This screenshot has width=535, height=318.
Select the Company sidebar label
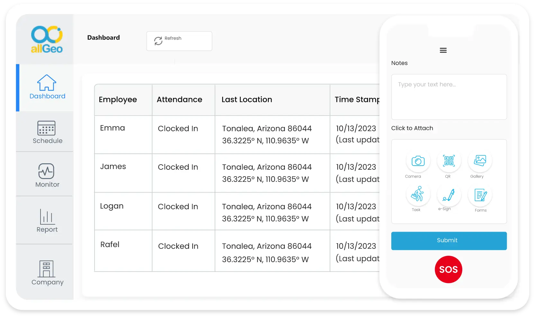(48, 282)
